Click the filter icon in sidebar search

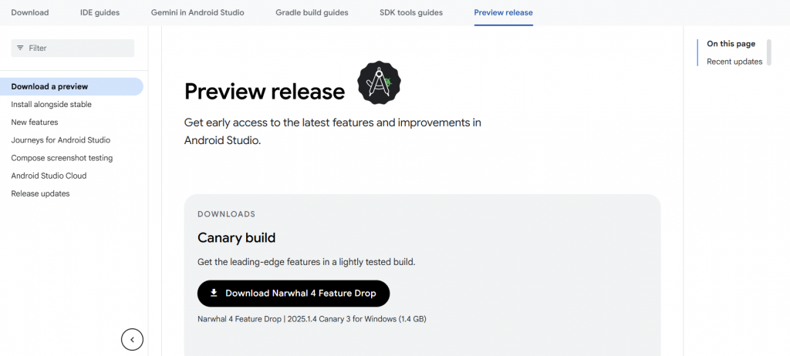pyautogui.click(x=20, y=48)
